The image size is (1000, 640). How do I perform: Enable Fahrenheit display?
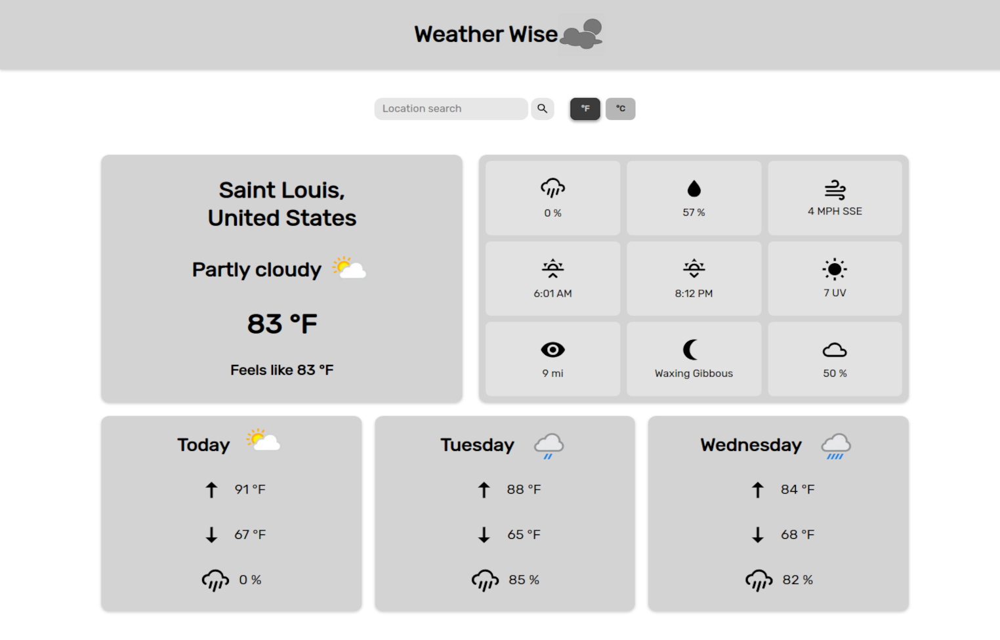coord(585,108)
